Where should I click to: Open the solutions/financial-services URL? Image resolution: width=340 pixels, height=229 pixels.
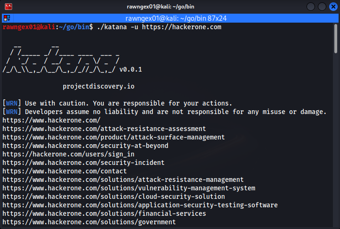(104, 213)
